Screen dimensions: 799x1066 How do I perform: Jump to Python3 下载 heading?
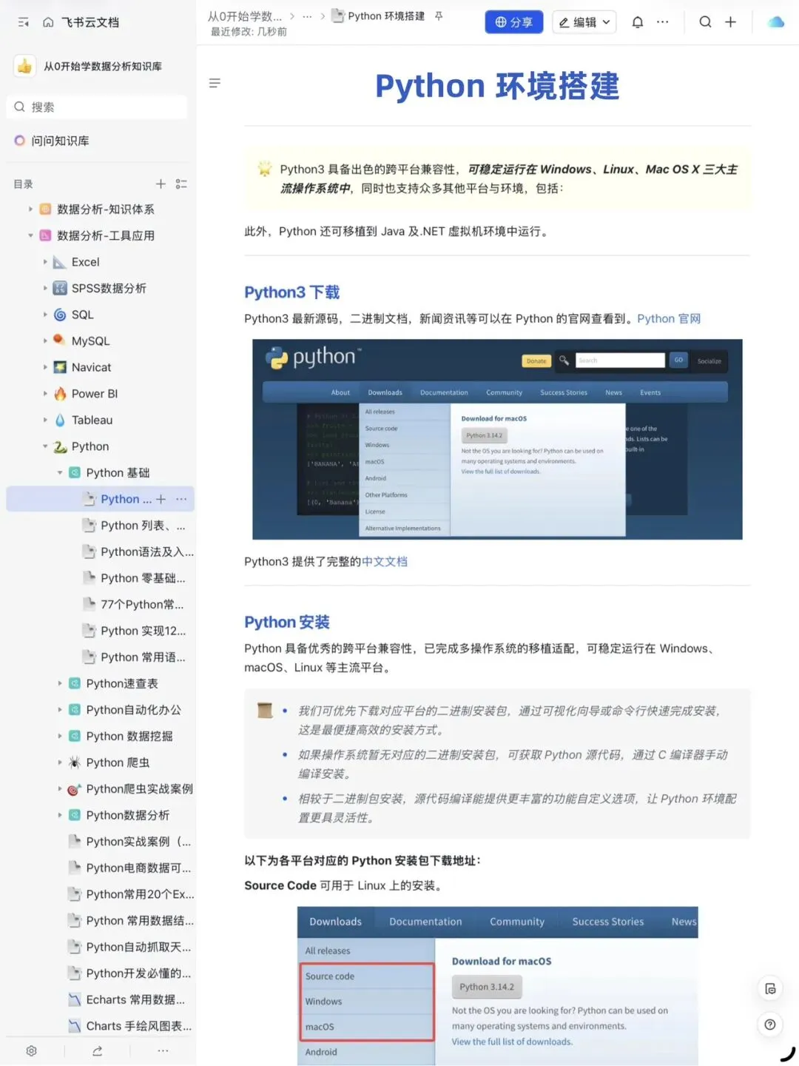(292, 292)
